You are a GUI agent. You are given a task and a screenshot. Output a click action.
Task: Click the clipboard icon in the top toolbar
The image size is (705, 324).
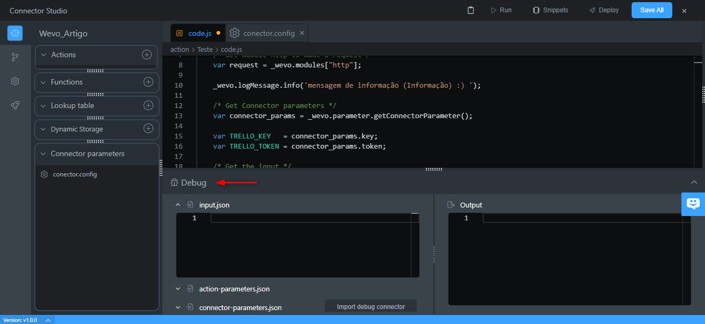[x=470, y=10]
